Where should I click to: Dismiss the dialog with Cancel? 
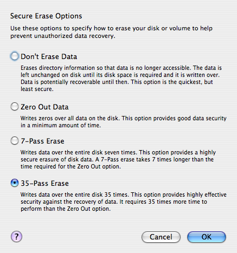(x=161, y=237)
